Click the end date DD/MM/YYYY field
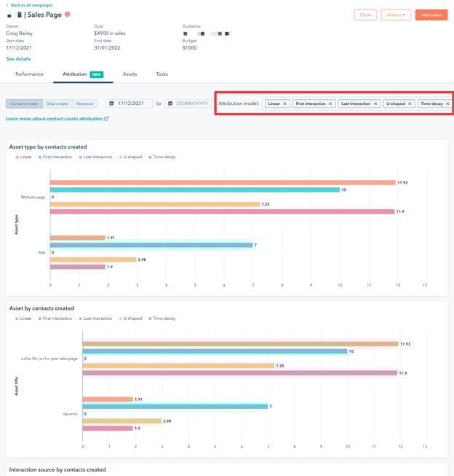This screenshot has width=454, height=476. [192, 104]
